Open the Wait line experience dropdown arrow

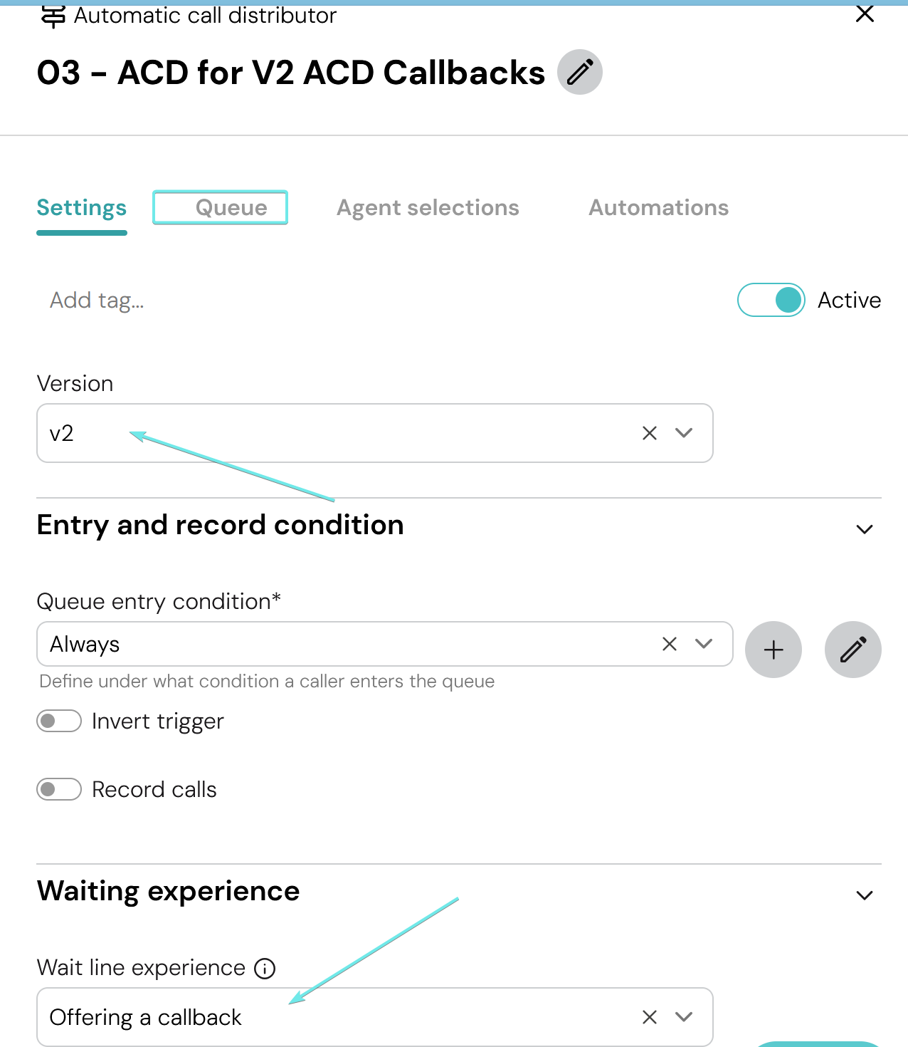[x=684, y=1017]
